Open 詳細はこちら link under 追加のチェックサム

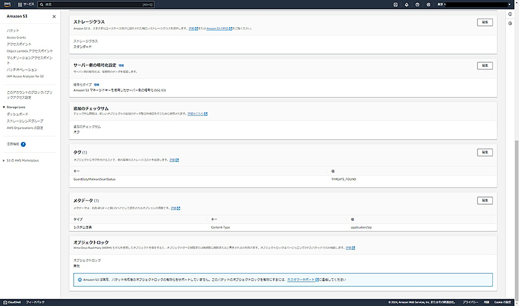197,114
